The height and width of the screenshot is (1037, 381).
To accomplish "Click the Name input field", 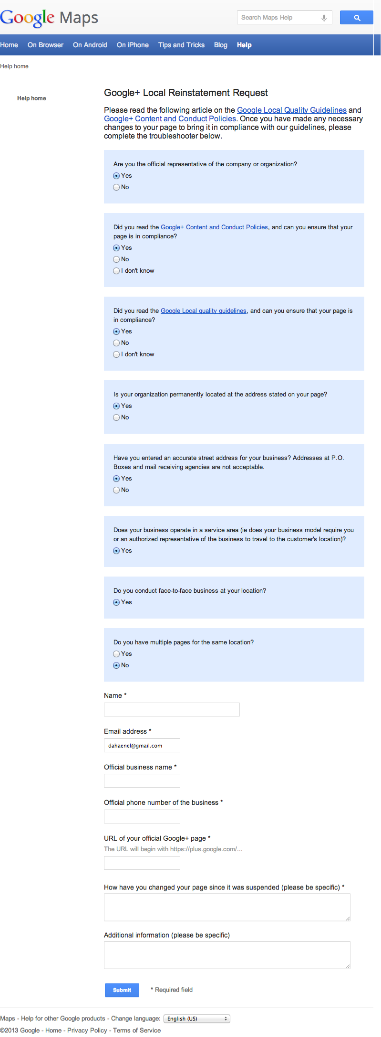I will coord(172,709).
